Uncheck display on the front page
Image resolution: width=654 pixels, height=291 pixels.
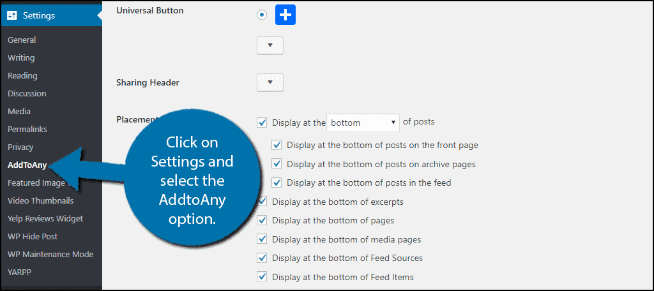tap(277, 145)
